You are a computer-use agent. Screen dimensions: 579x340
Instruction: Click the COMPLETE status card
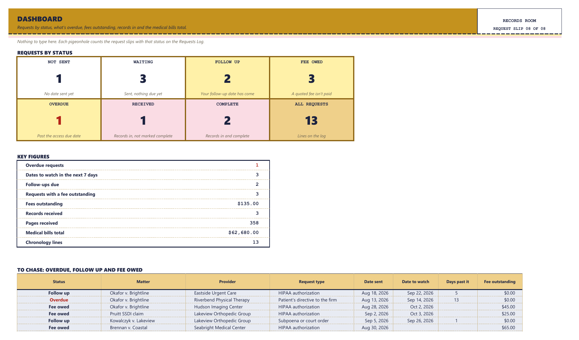[227, 120]
